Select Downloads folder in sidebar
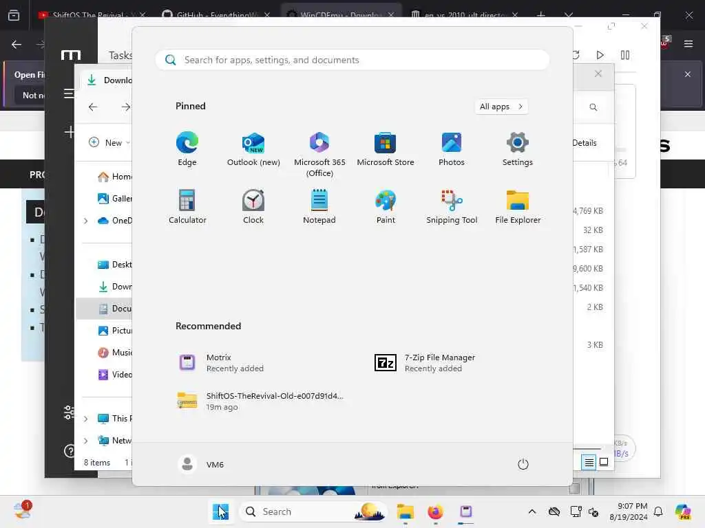This screenshot has width=705, height=528. tap(115, 287)
